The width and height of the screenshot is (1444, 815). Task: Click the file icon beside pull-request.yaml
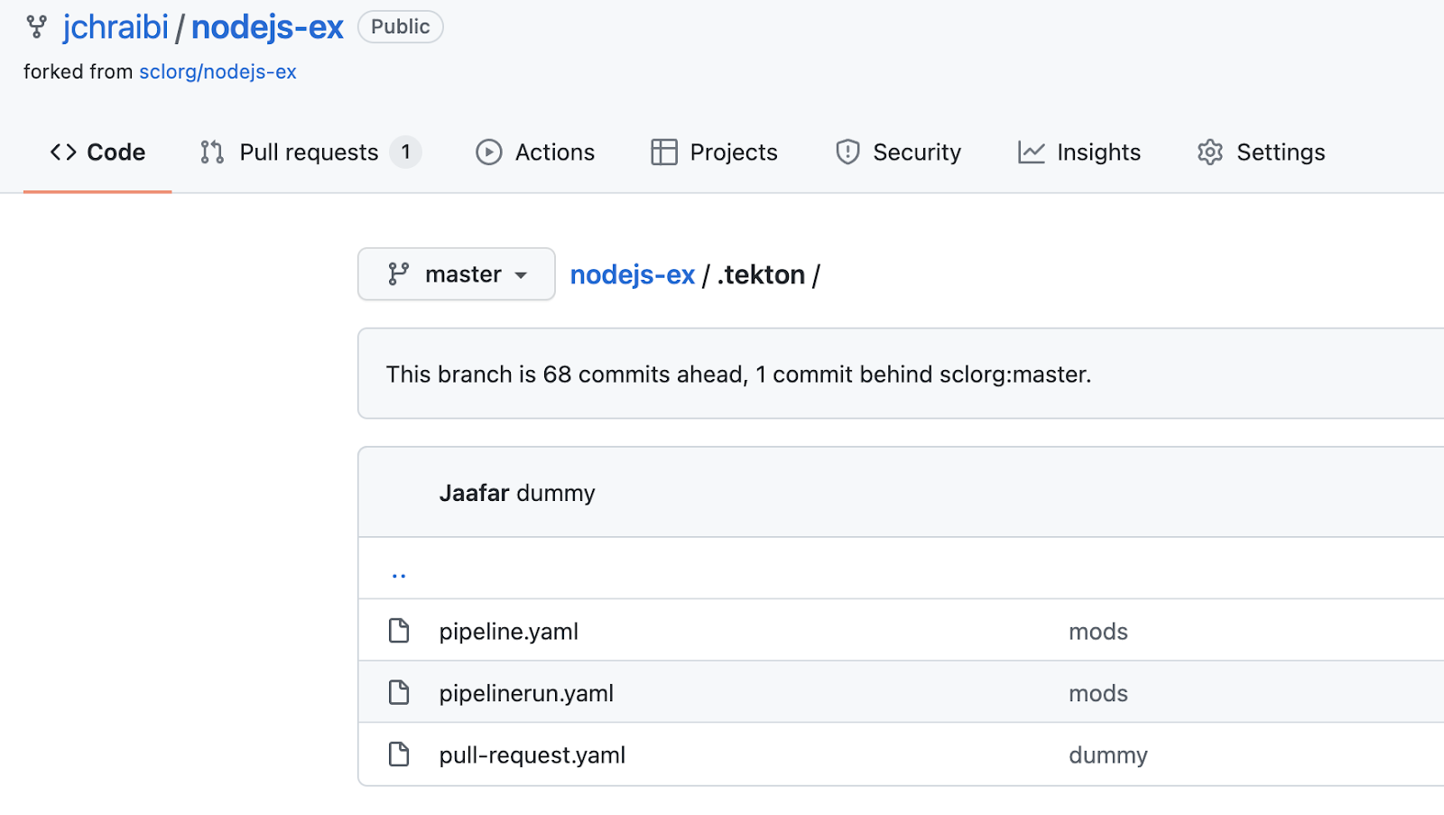click(399, 755)
